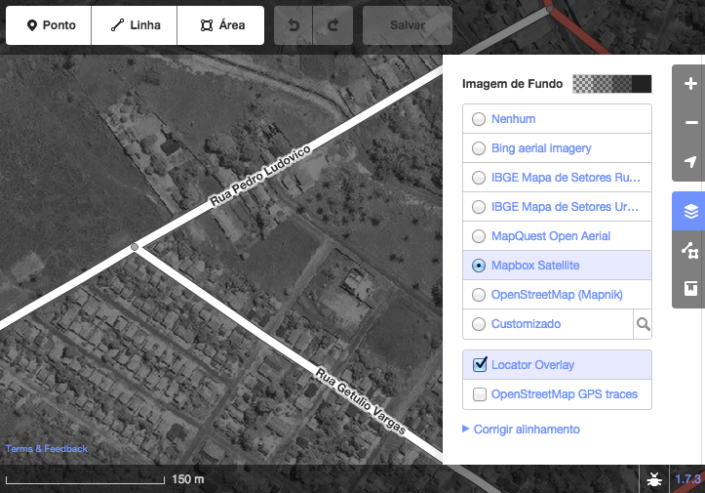Screen dimensions: 705x493
Task: Set background brightness to lightest swatch
Action: point(582,84)
